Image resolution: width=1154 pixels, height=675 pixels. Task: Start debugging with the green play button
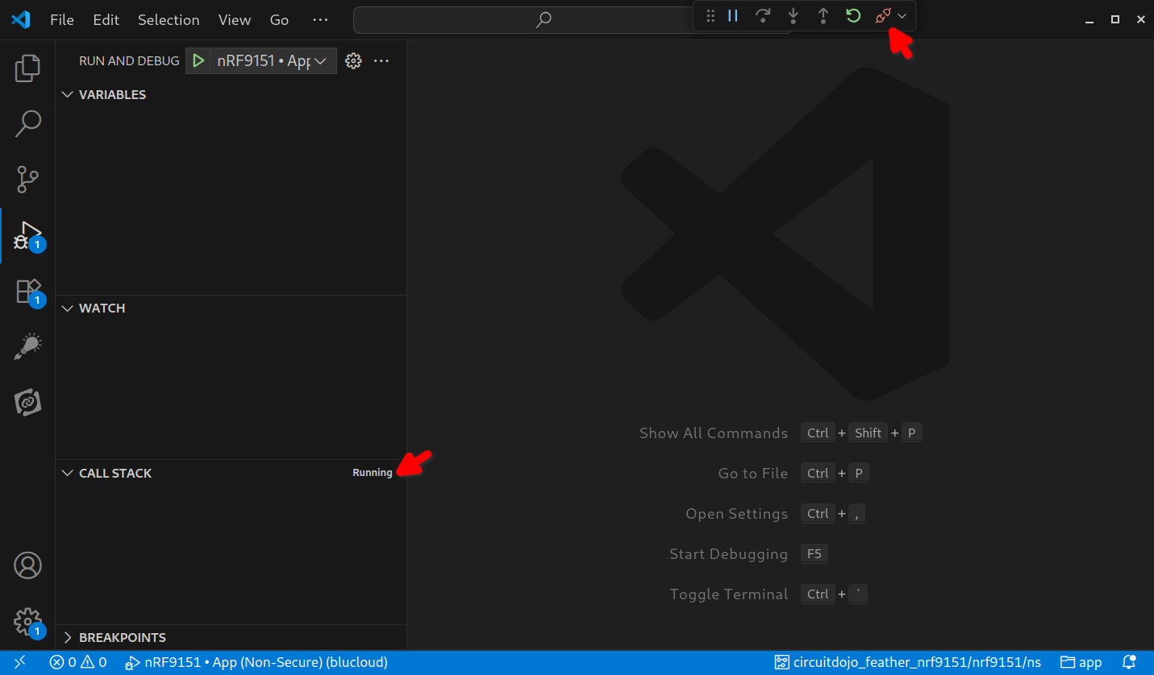pos(198,60)
